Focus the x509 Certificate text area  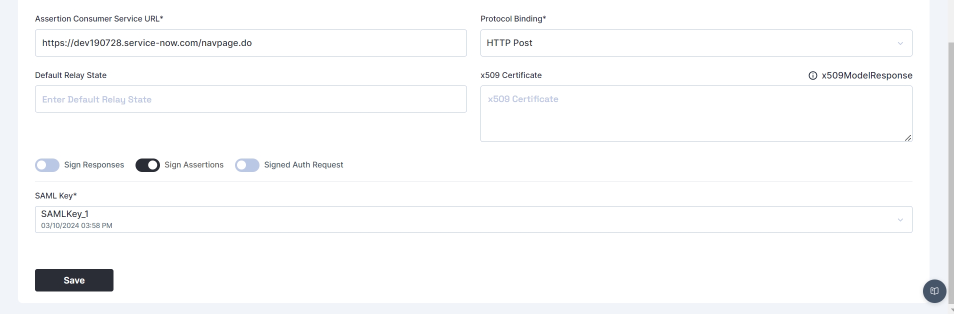(x=695, y=114)
